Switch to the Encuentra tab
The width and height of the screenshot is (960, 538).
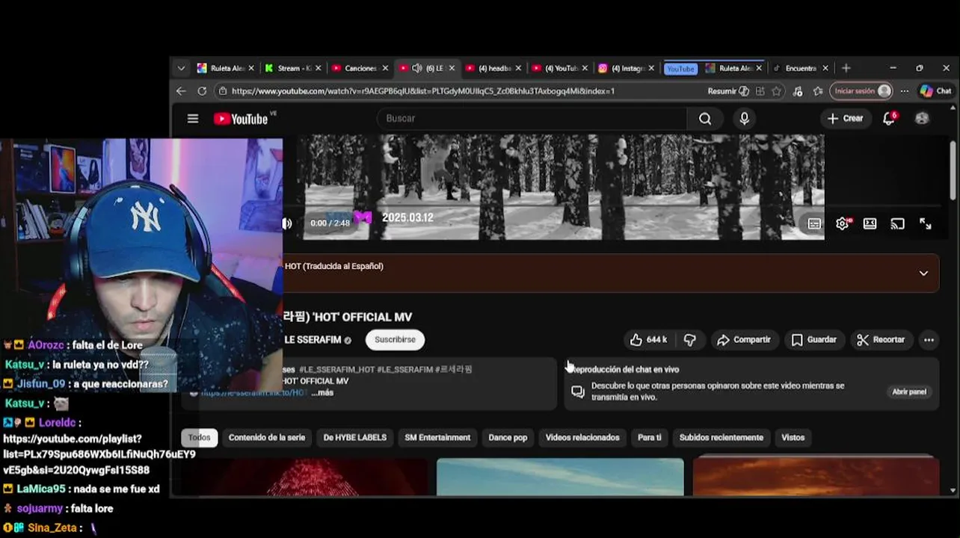pyautogui.click(x=800, y=68)
